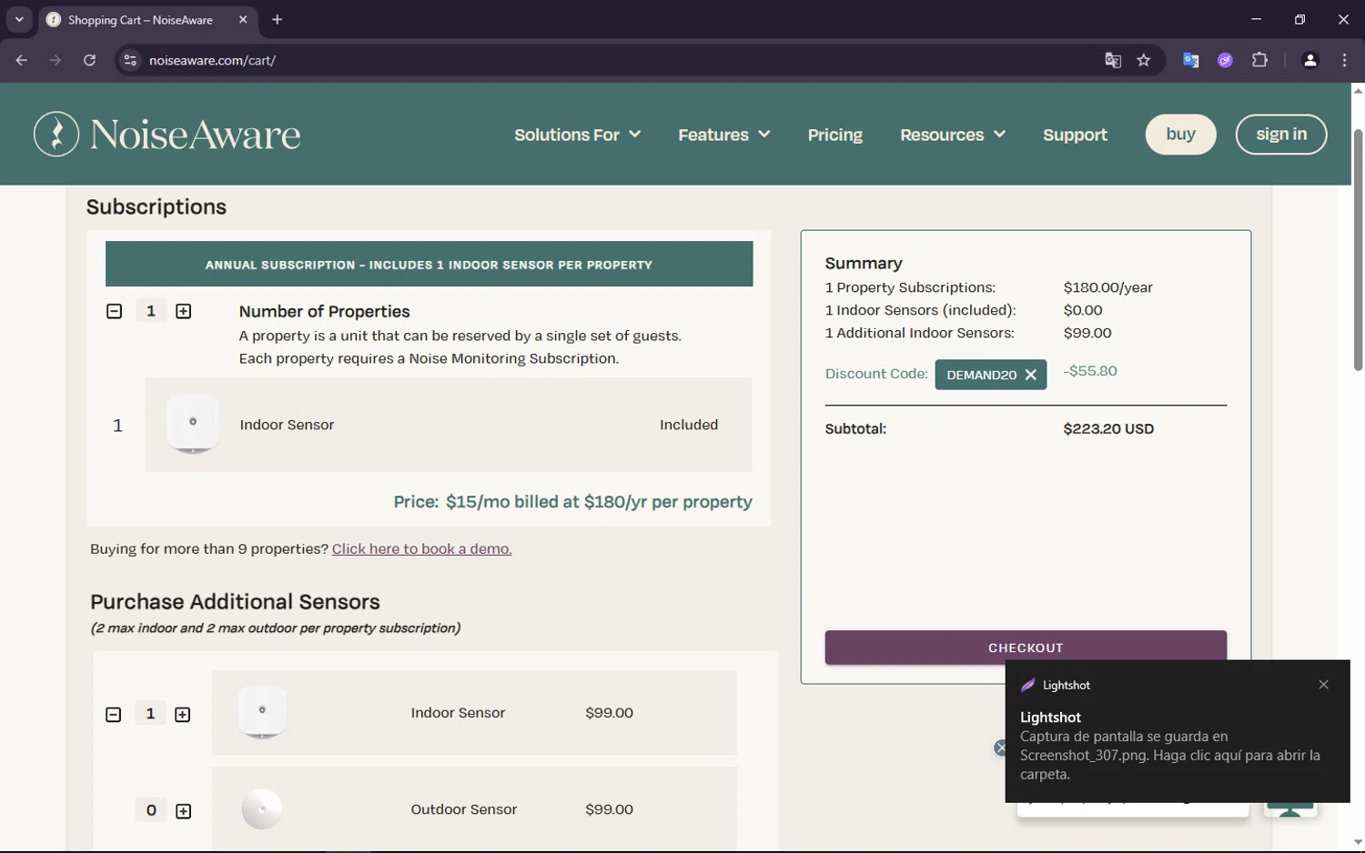
Task: Dismiss the small round close icon near chat
Action: pos(1000,748)
